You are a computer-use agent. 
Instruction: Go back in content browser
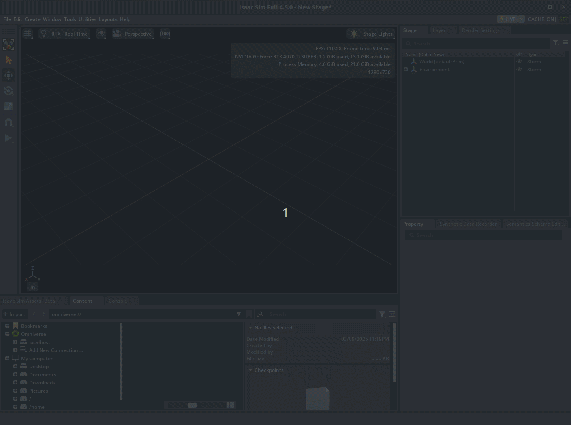pos(34,314)
